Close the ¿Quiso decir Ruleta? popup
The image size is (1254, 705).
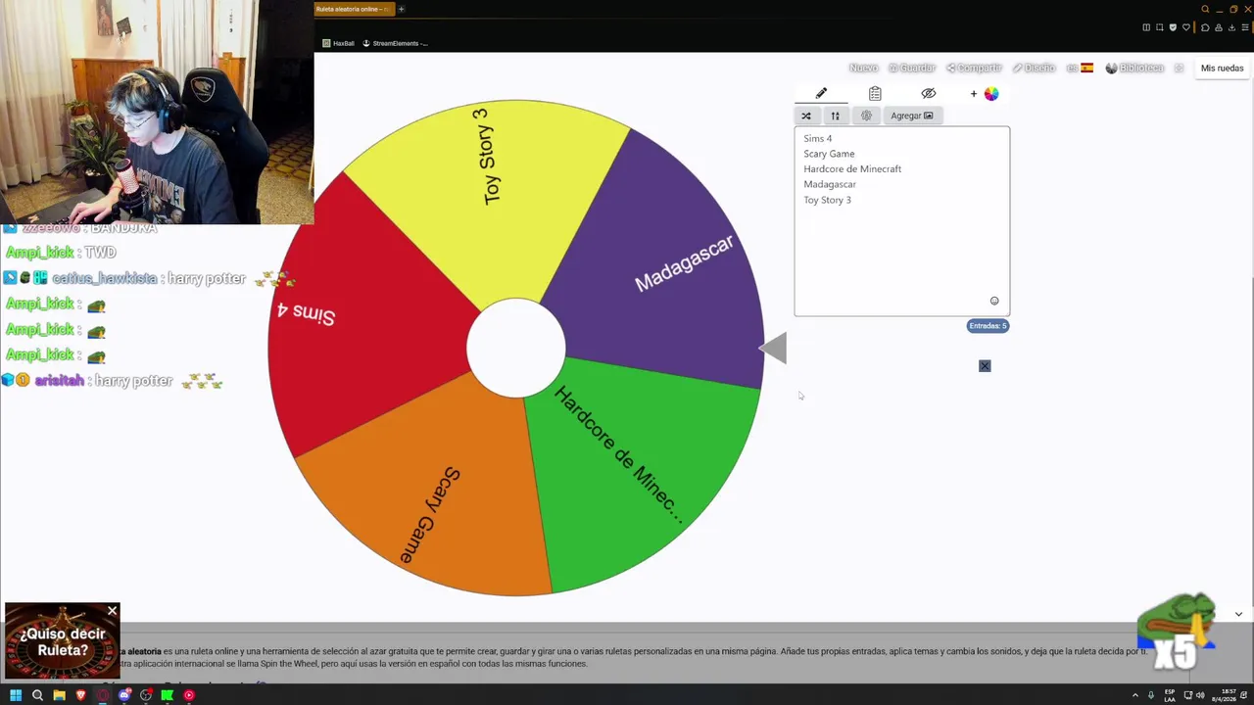[x=112, y=611]
